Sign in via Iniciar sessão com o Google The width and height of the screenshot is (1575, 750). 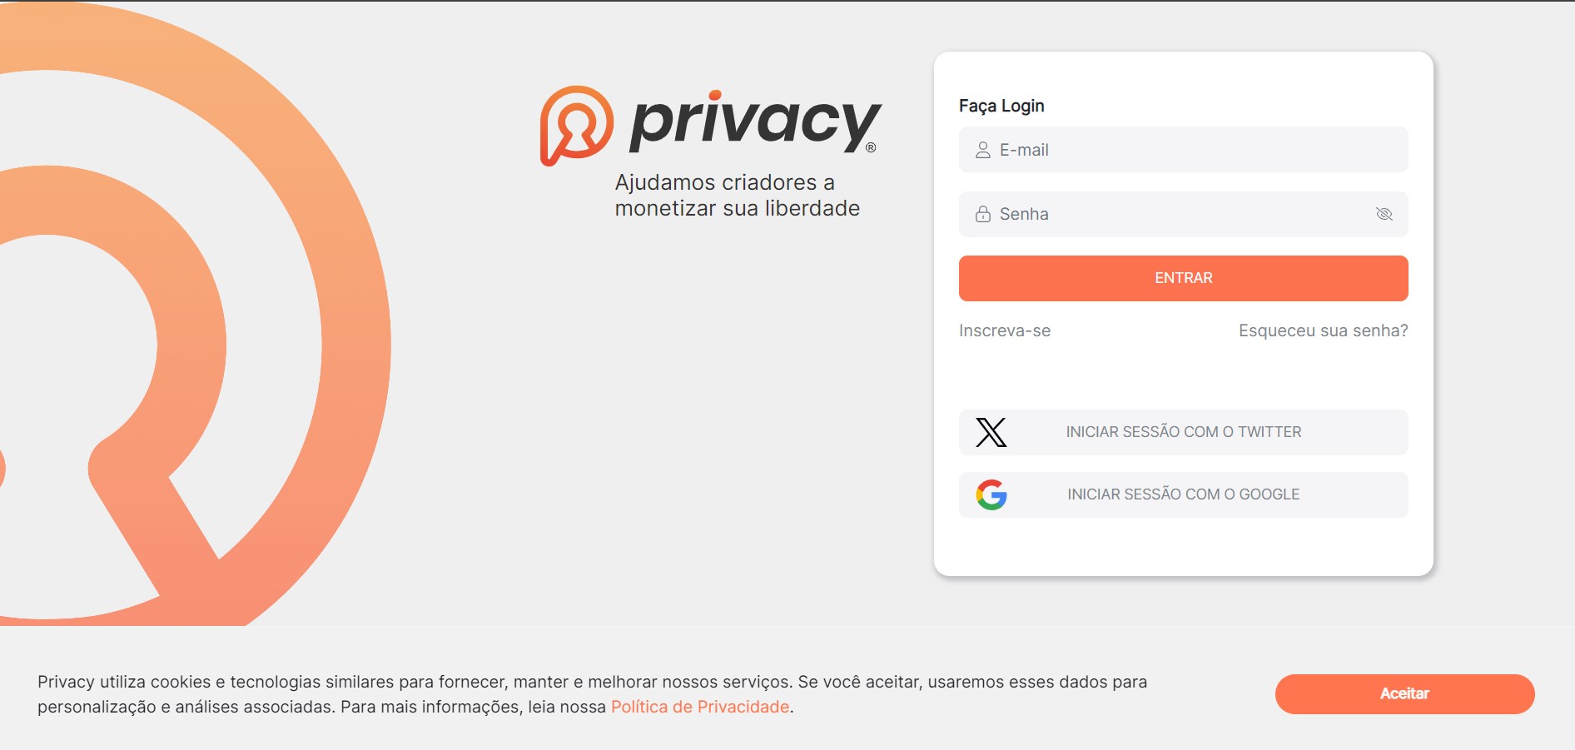pos(1184,494)
